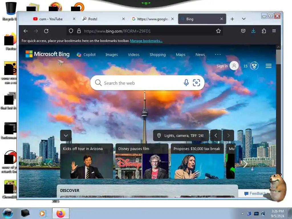292x219 pixels.
Task: Open the Firefox downloads arrow icon
Action: coord(253,31)
